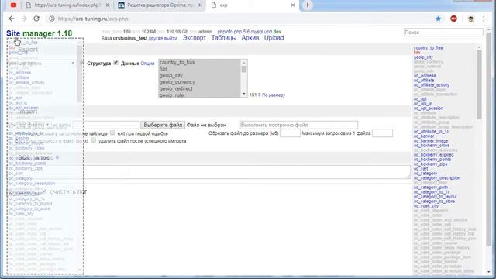The image size is (496, 279).
Task: Click the export listbox up scroll arrow
Action: pyautogui.click(x=244, y=62)
